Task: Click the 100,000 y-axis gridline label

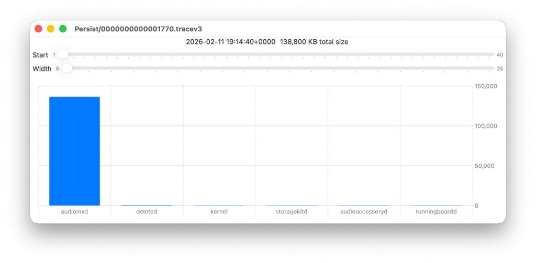Action: [x=485, y=126]
